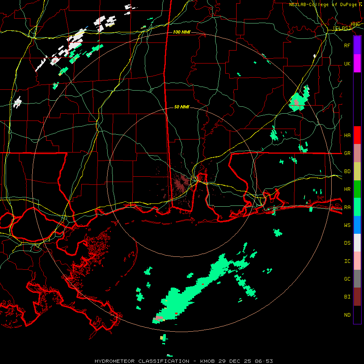Click the blue WS legend swatch

[x=357, y=225]
